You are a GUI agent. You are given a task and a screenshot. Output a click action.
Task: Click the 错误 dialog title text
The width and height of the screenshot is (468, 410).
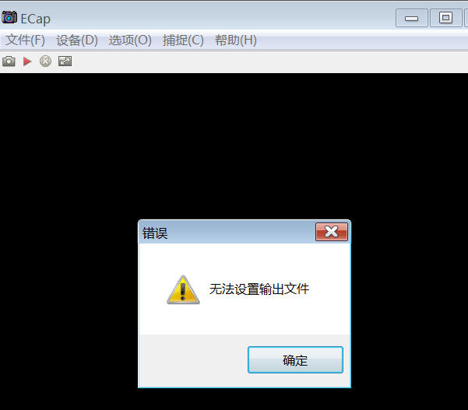(155, 233)
